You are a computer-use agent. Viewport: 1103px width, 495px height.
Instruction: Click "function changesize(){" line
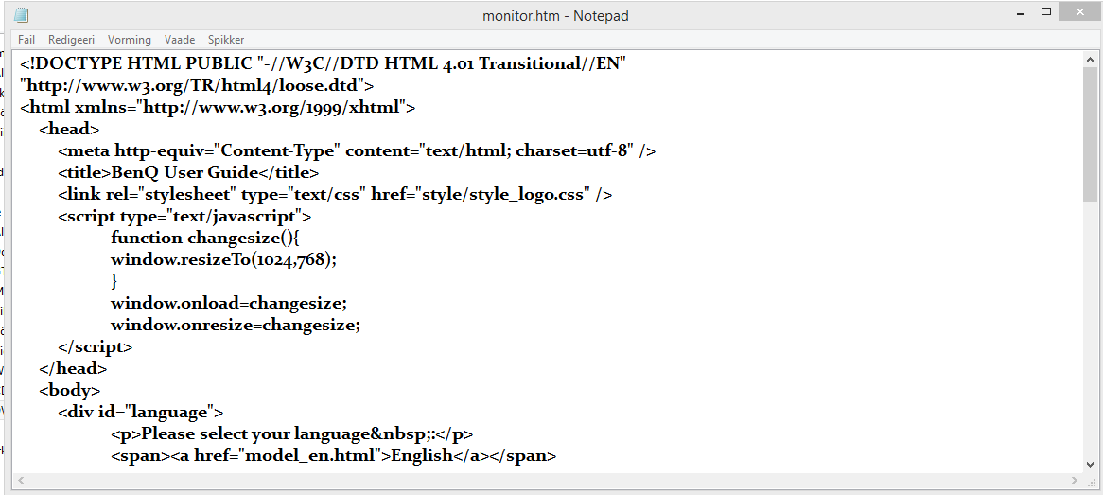tap(205, 238)
